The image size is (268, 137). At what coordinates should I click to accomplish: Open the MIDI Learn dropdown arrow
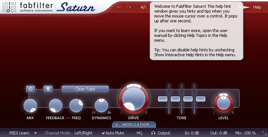click(36, 133)
